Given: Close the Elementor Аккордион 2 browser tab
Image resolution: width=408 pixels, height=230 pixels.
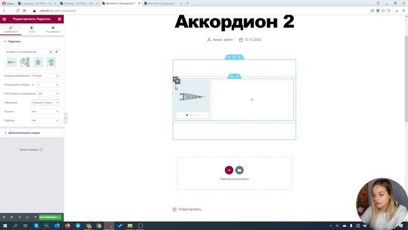Looking at the screenshot, I should [139, 3].
